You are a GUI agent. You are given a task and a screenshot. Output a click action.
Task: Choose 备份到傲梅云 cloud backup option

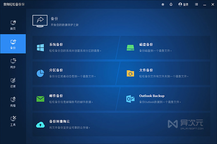[x=121, y=125]
